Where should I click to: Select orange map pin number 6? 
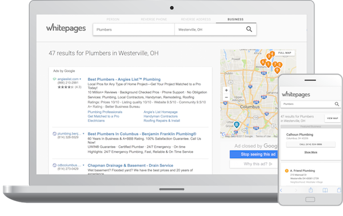(x=263, y=62)
